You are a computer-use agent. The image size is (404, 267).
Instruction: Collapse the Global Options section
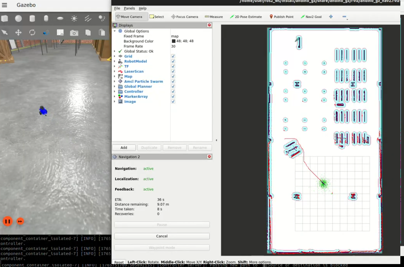point(115,31)
